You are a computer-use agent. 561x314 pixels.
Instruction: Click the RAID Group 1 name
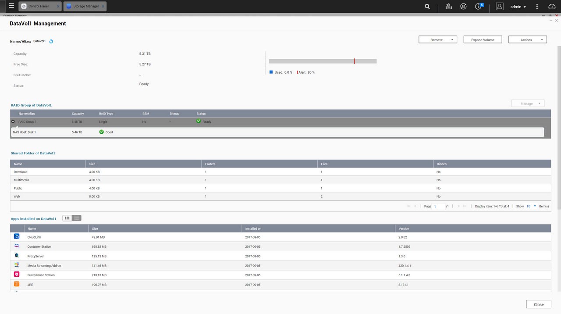[27, 121]
